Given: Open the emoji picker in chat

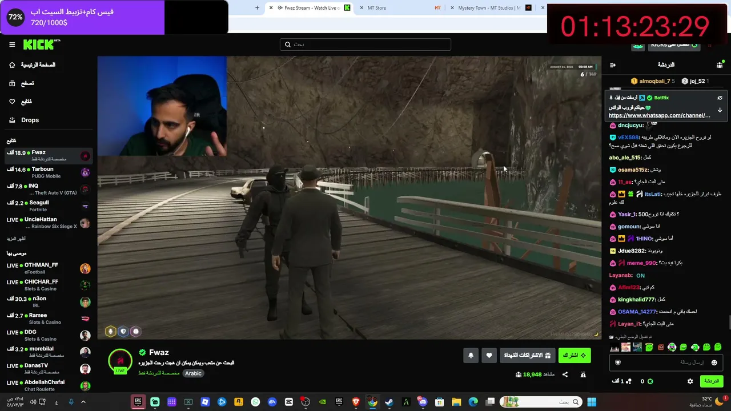Looking at the screenshot, I should 714,362.
